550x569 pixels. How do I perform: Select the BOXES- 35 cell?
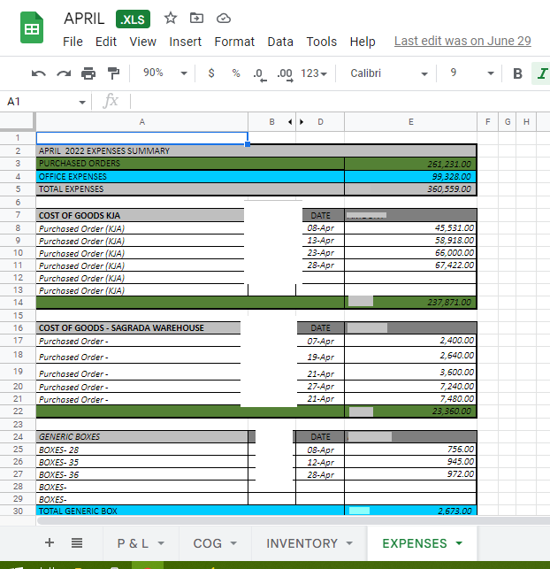tap(142, 462)
